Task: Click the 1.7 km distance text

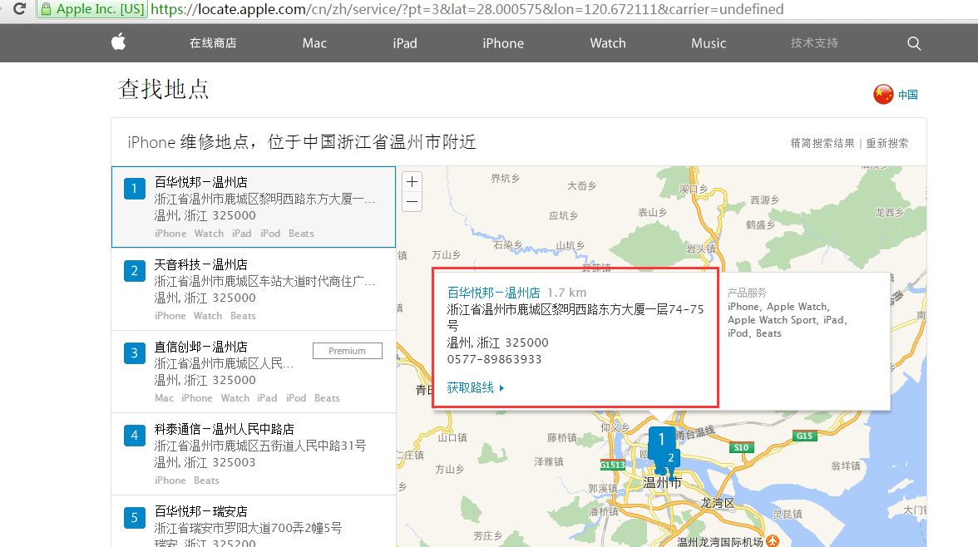Action: pyautogui.click(x=567, y=293)
